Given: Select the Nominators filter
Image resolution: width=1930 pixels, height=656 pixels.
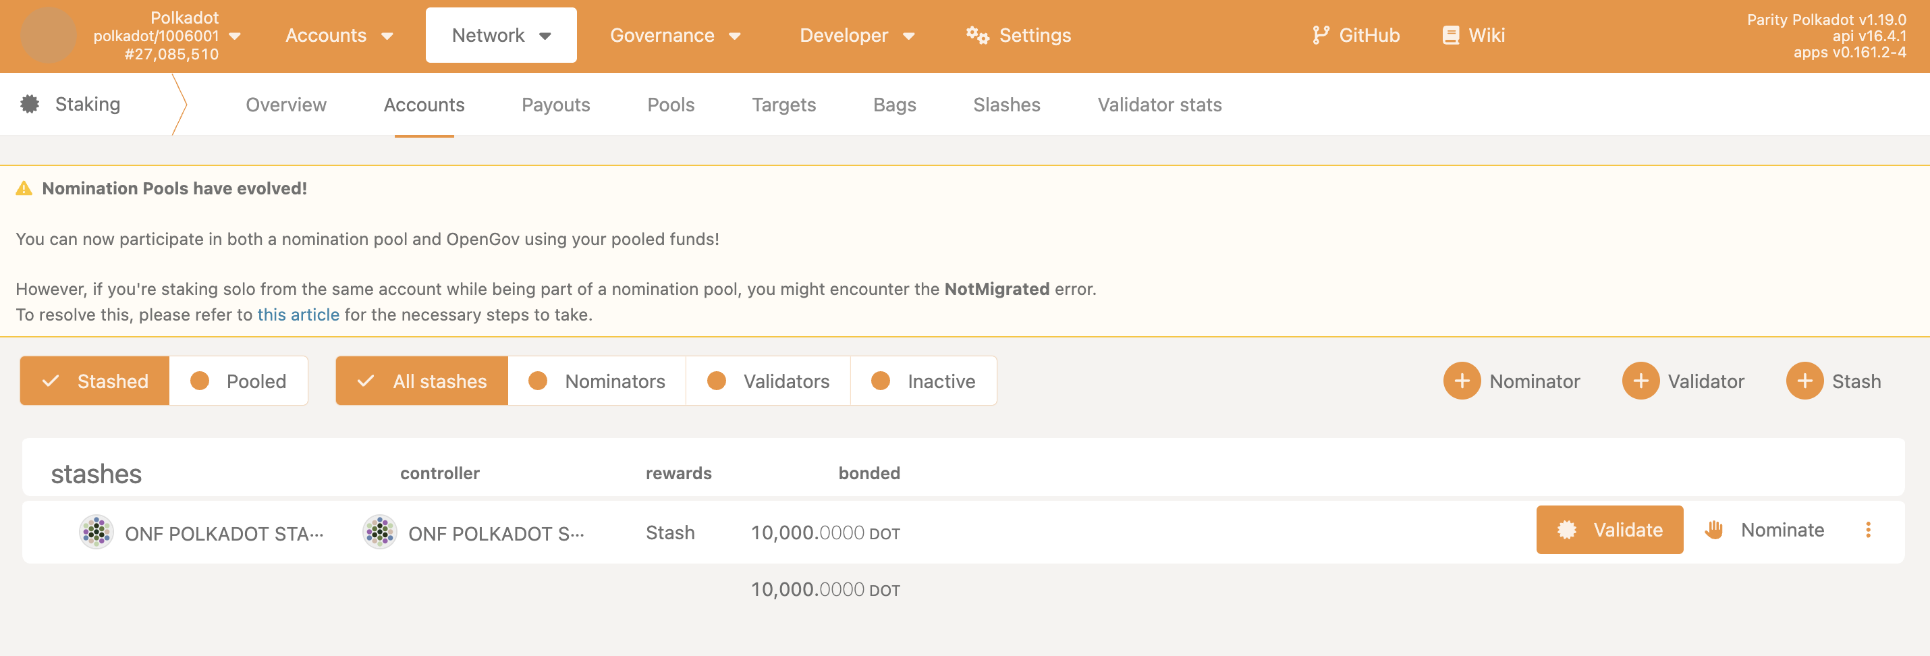Looking at the screenshot, I should (x=597, y=380).
